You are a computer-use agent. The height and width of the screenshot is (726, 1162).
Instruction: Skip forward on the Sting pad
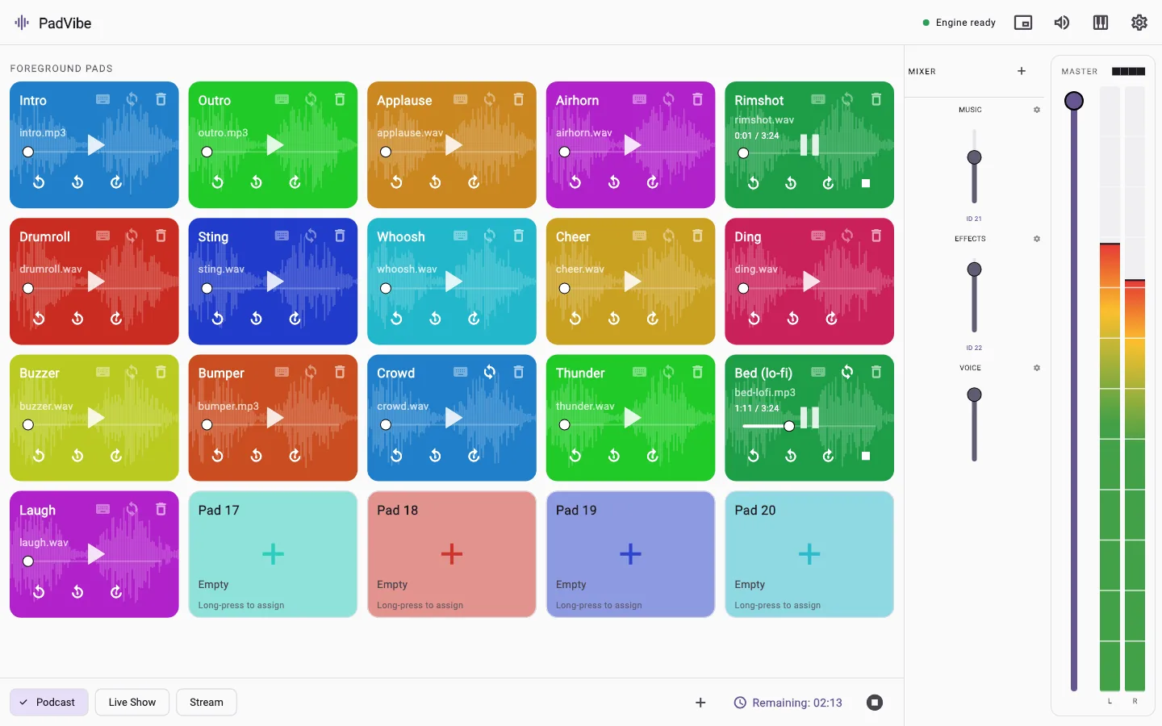(295, 319)
